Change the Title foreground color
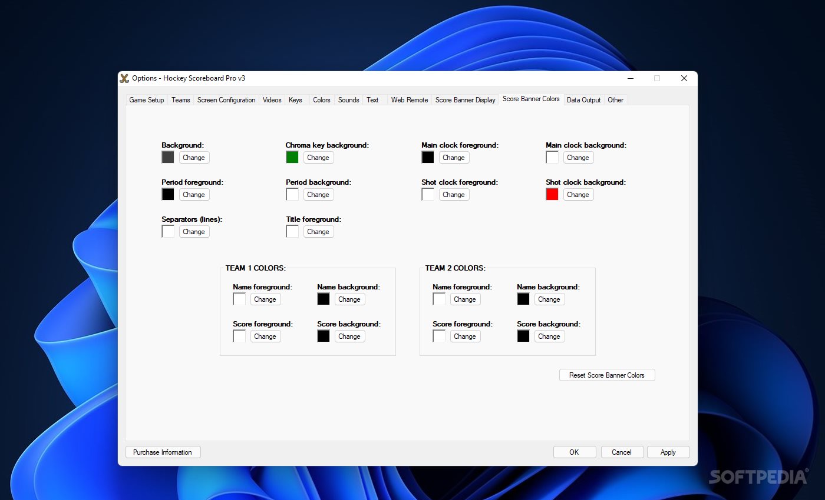 coord(318,232)
